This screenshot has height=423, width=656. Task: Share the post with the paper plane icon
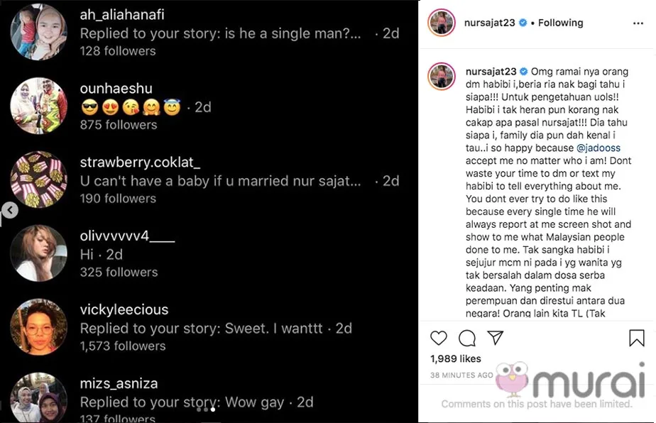click(494, 338)
